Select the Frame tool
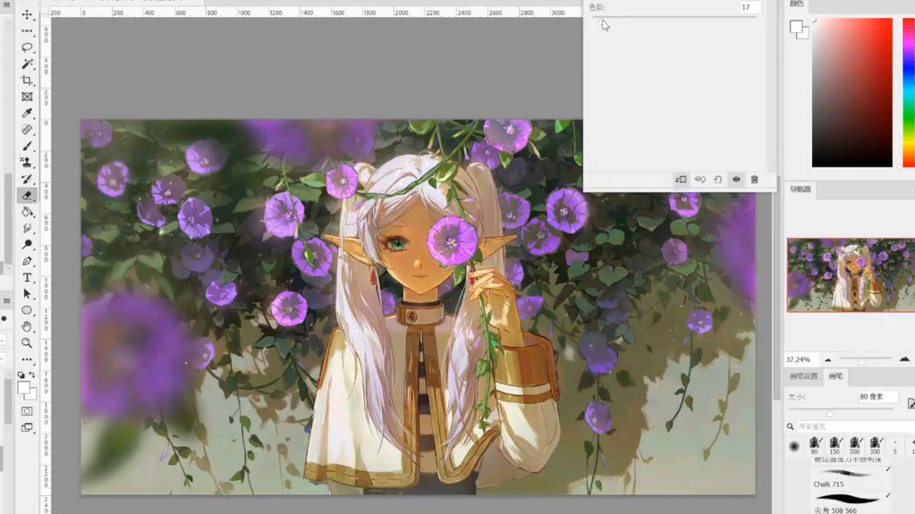The image size is (915, 514). 27,97
